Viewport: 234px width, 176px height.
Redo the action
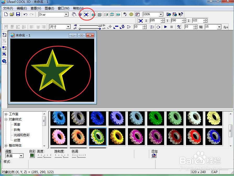pos(31,14)
